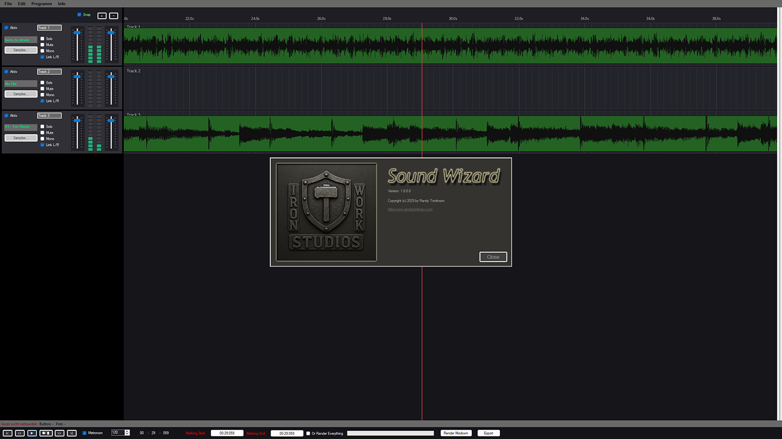Open the Info menu
Image resolution: width=782 pixels, height=439 pixels.
62,4
